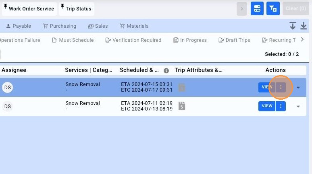312x174 pixels.
Task: Open three-dot actions menu for first trip
Action: (281, 87)
